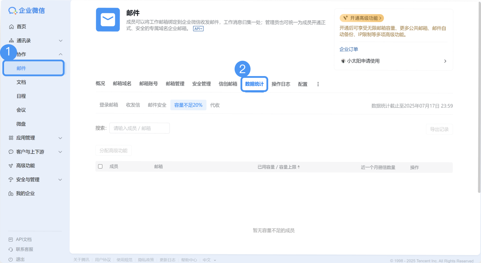
Task: Open the 企业订单 link
Action: (x=349, y=49)
